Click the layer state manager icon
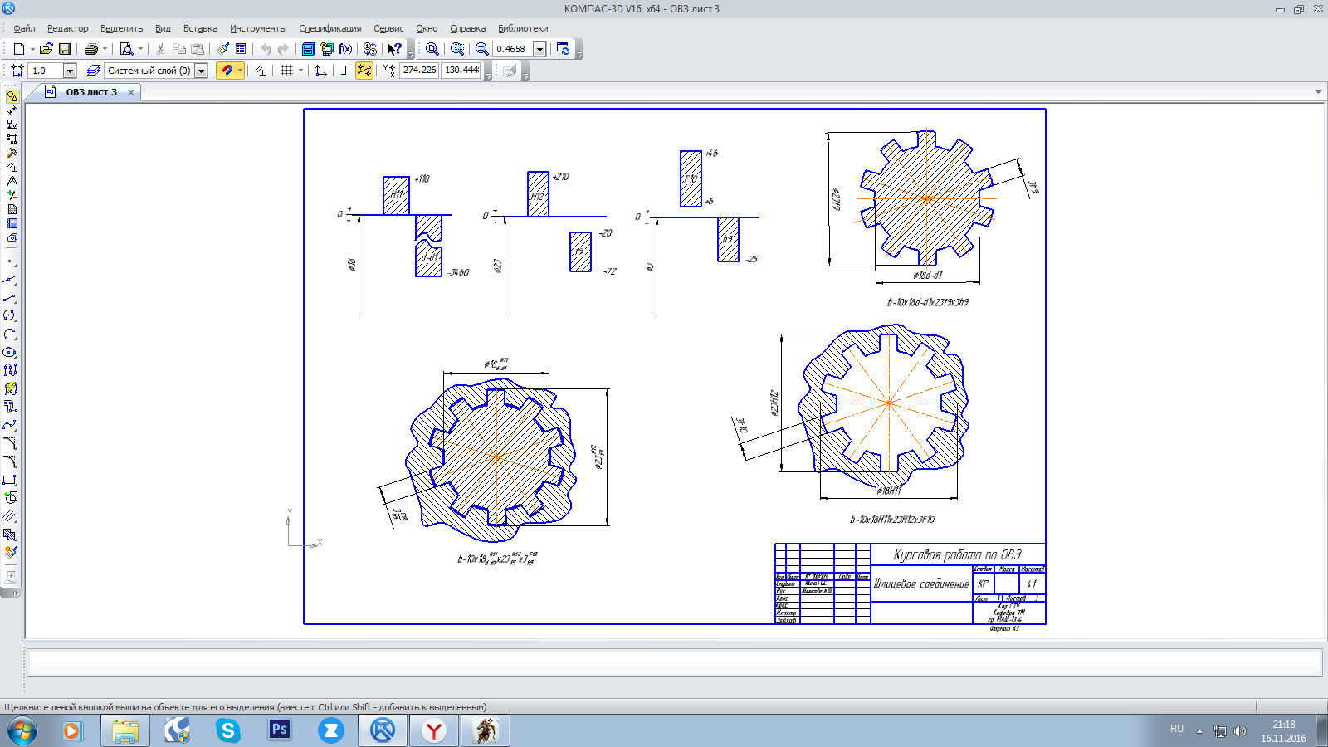Viewport: 1328px width, 747px height. 94,71
